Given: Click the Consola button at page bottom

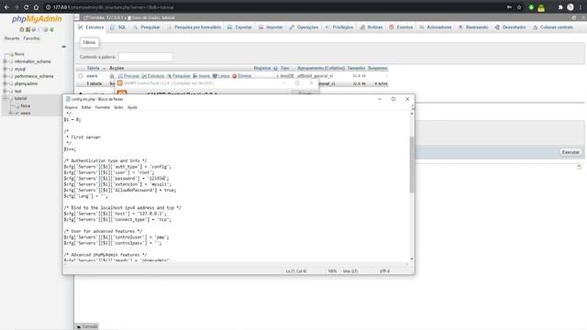Looking at the screenshot, I should [x=87, y=326].
